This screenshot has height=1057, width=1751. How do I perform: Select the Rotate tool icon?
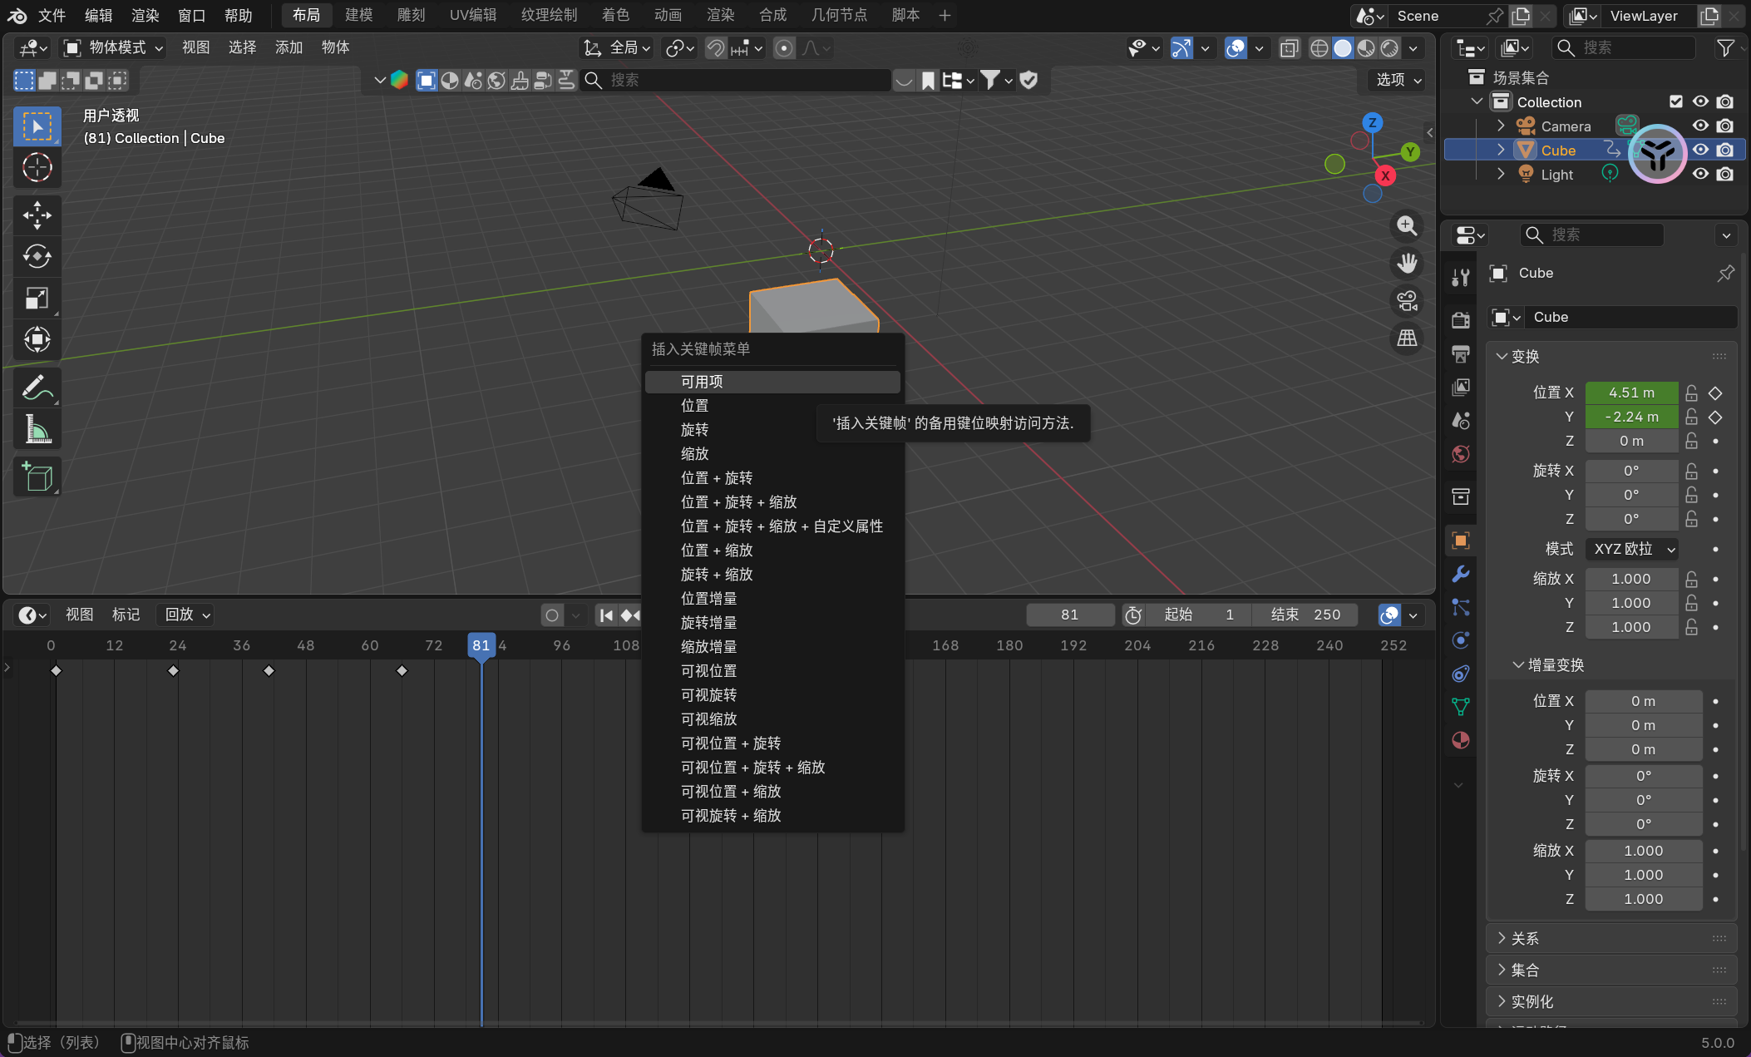pyautogui.click(x=37, y=256)
